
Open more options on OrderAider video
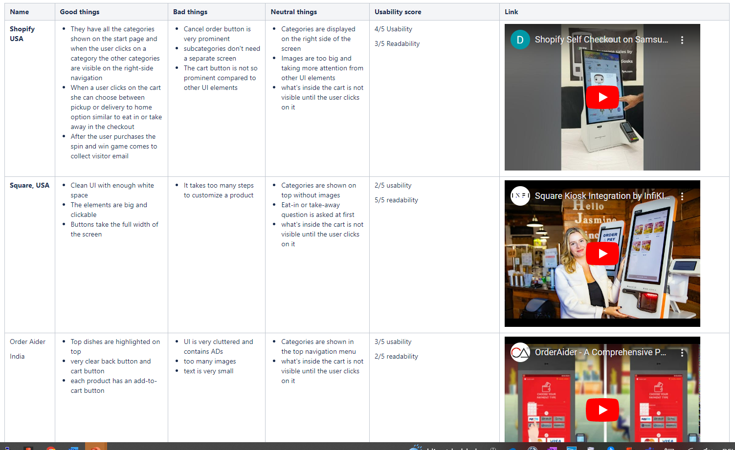click(682, 353)
